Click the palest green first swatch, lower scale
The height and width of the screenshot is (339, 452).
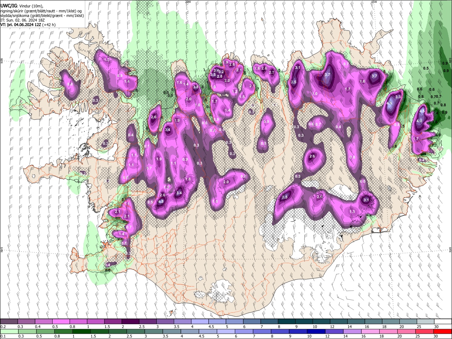tap(9, 331)
